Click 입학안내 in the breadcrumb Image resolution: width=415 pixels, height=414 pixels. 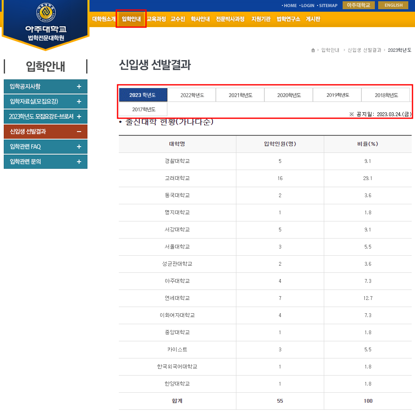tap(330, 50)
